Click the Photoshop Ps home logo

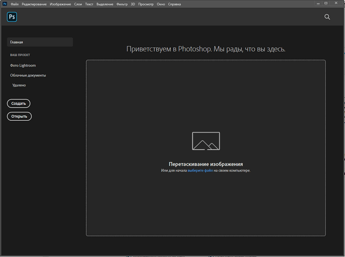pyautogui.click(x=12, y=17)
